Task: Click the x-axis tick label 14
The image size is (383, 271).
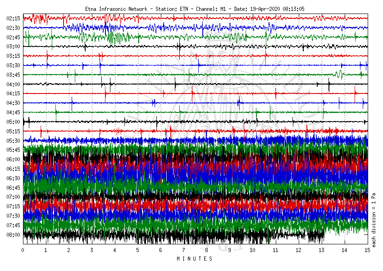Action: pos(344,250)
